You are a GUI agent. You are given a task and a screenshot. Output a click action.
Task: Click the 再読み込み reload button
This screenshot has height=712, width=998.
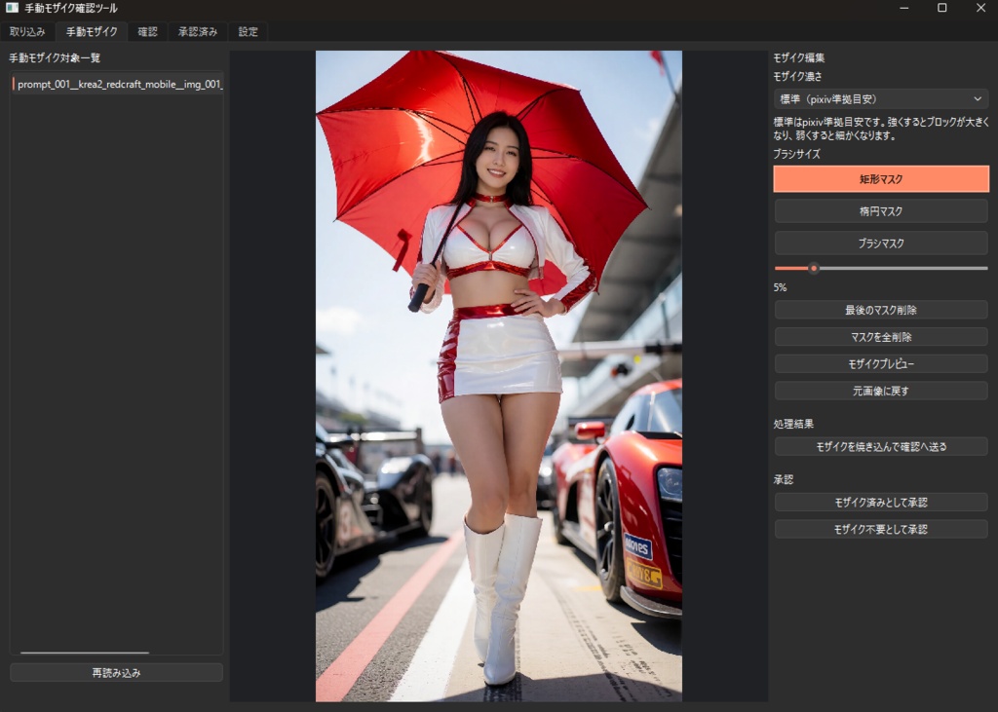coord(117,672)
